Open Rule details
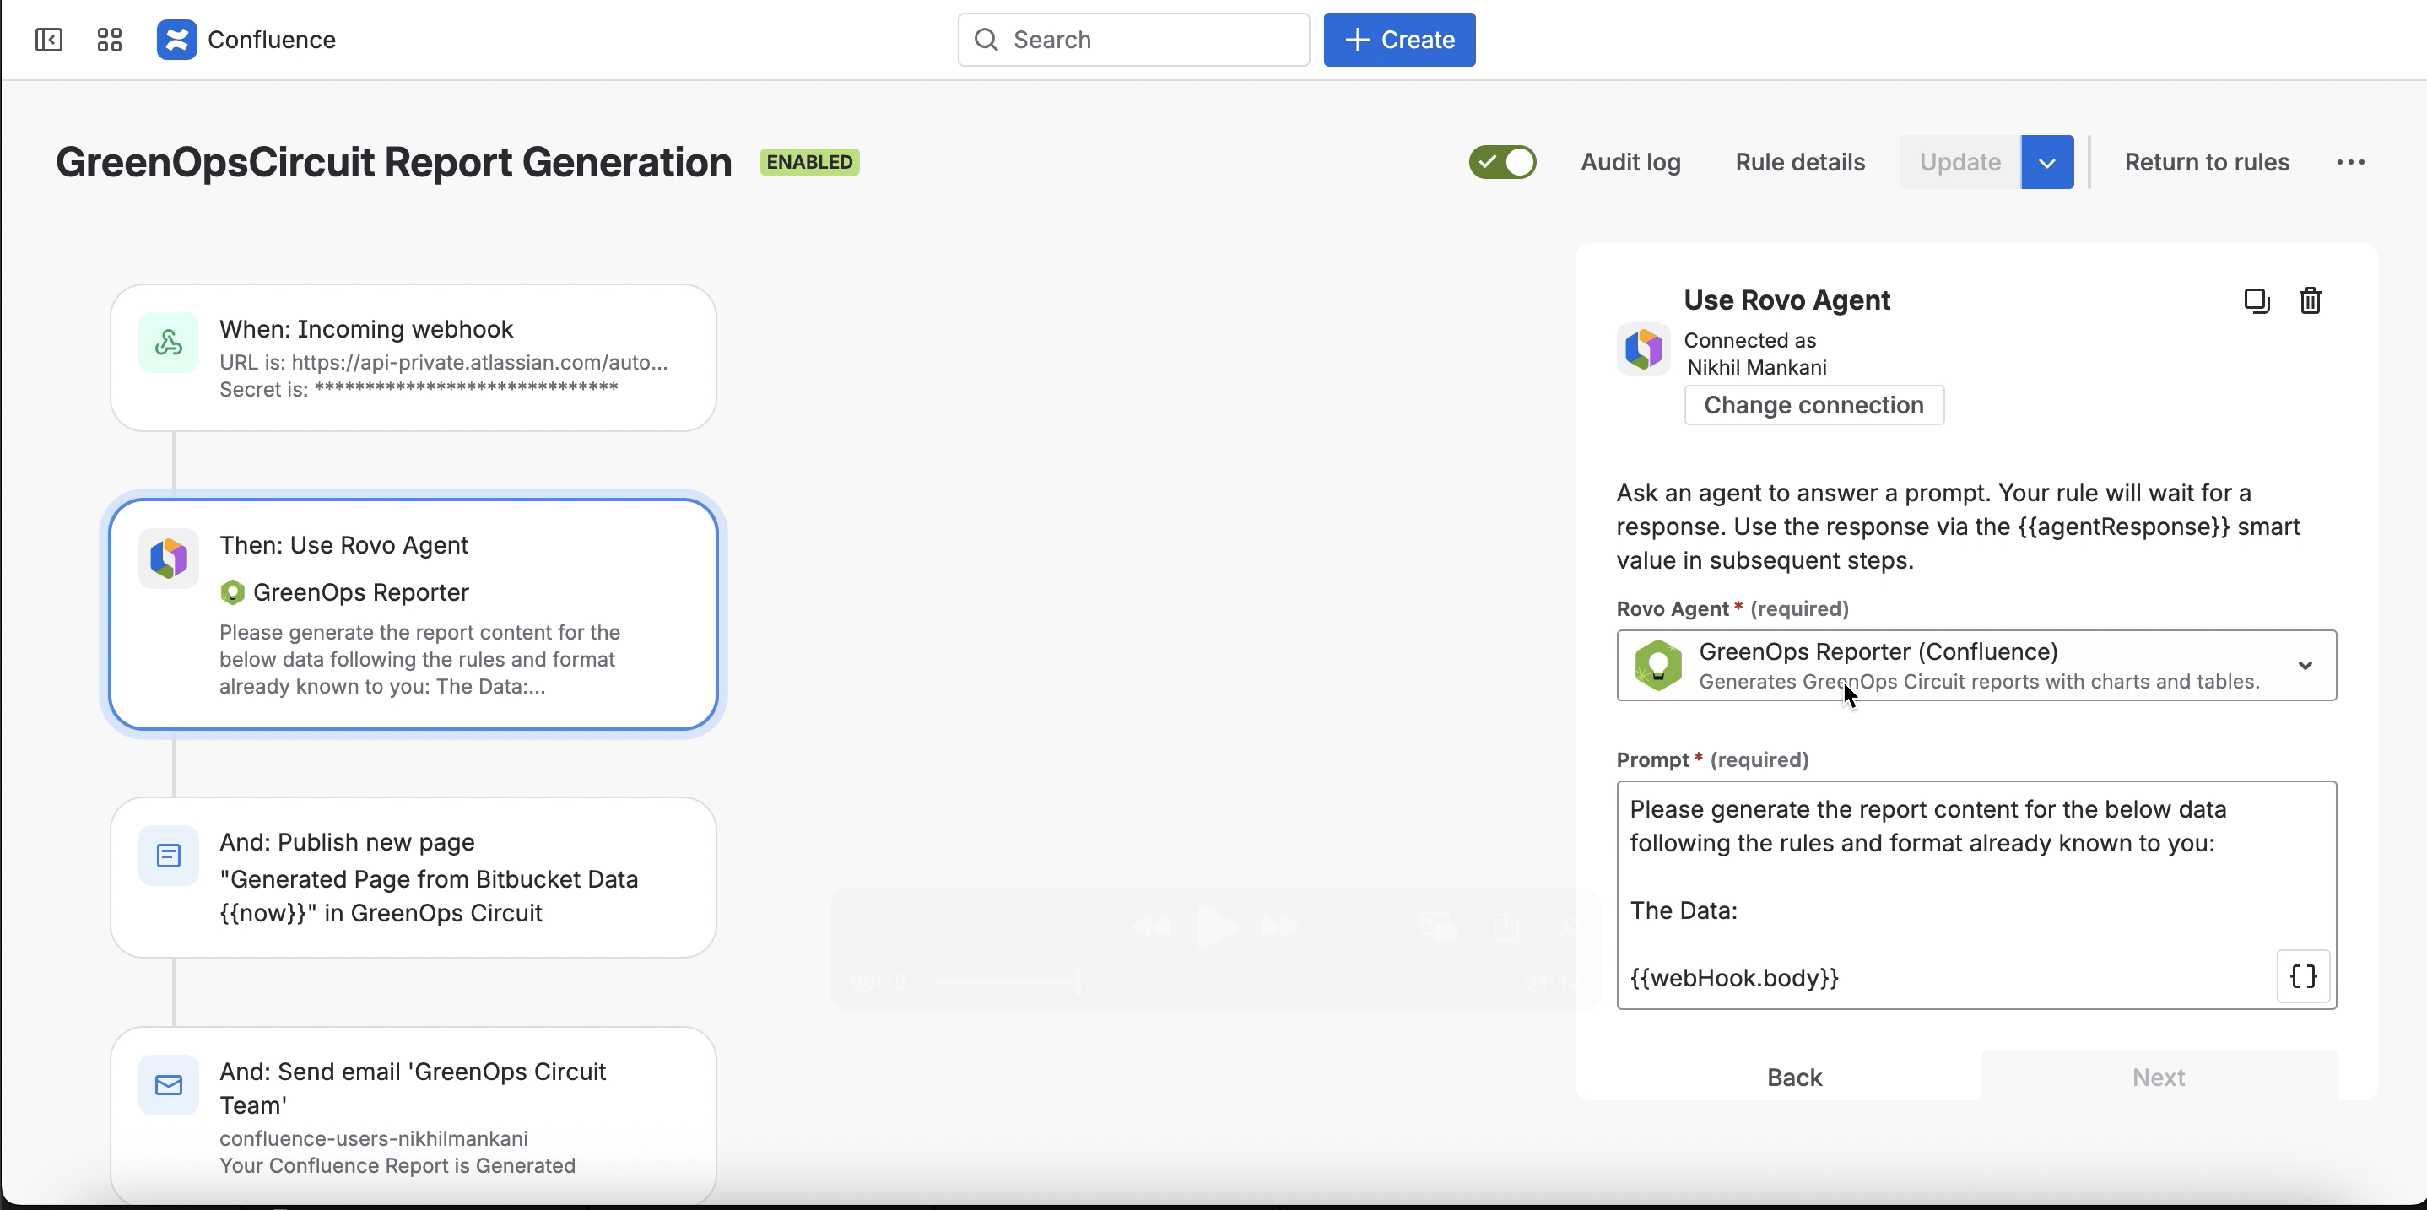The height and width of the screenshot is (1210, 2427). [1799, 162]
